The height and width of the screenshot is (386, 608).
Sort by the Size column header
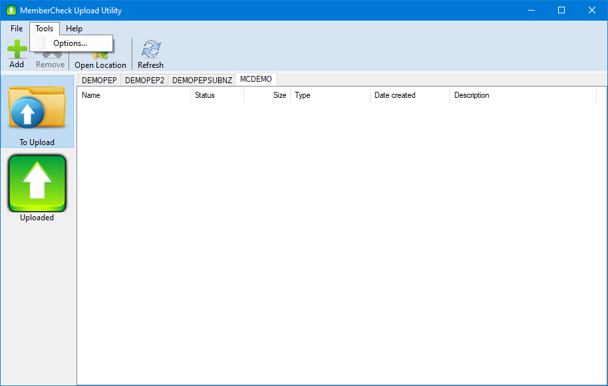click(267, 95)
